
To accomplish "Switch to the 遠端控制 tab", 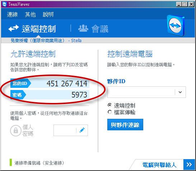I will (39, 29).
